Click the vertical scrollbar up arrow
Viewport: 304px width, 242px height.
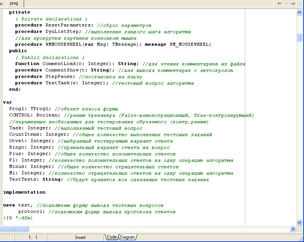point(299,12)
